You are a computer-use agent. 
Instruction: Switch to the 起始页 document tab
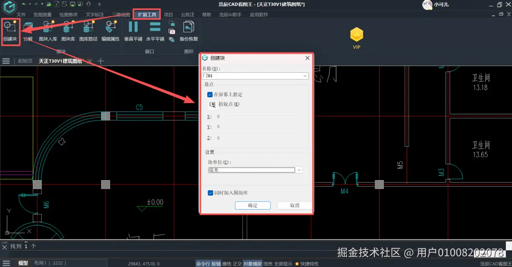[25, 61]
